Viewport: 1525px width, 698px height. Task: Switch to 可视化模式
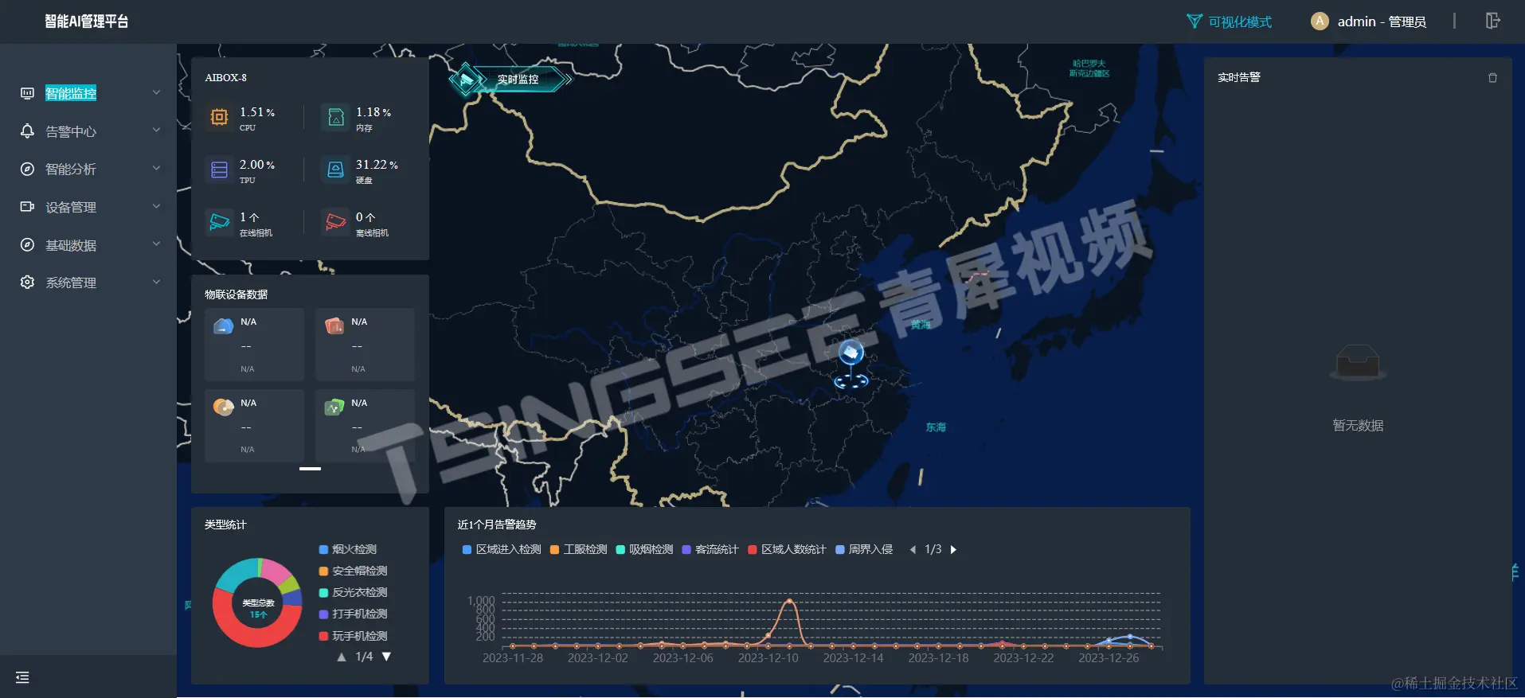1229,21
